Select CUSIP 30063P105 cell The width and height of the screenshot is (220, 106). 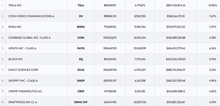pyautogui.click(x=110, y=70)
